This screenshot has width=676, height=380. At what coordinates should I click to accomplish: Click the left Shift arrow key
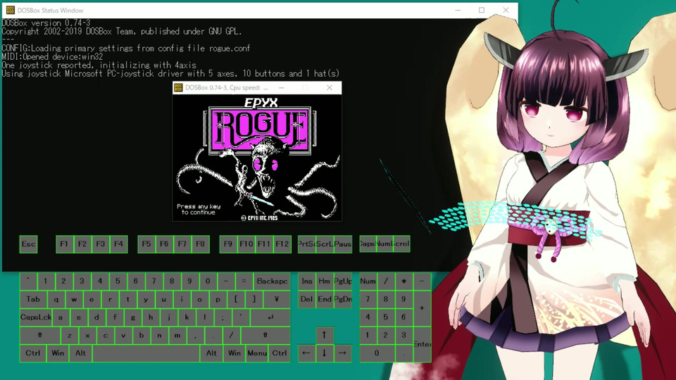pos(39,336)
